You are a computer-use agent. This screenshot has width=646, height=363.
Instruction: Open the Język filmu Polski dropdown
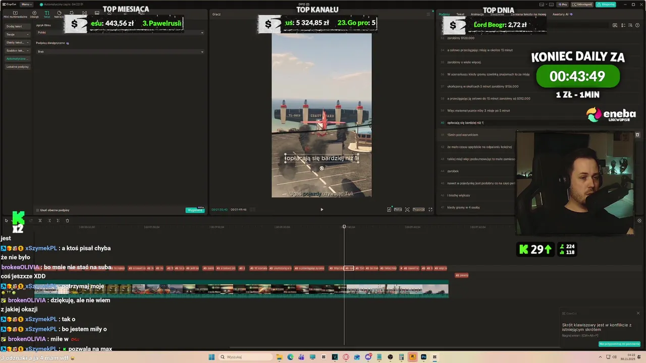[120, 32]
